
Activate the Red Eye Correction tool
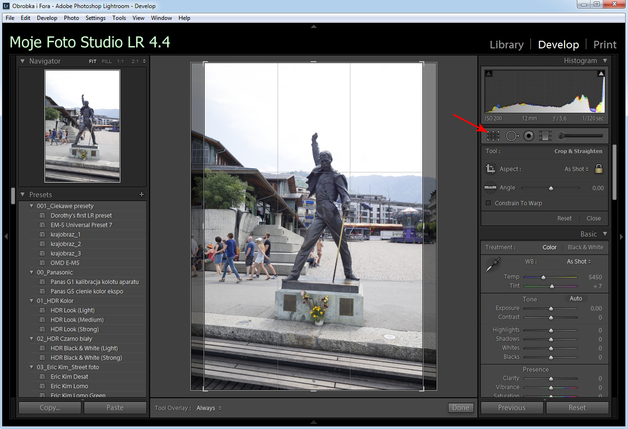[529, 136]
